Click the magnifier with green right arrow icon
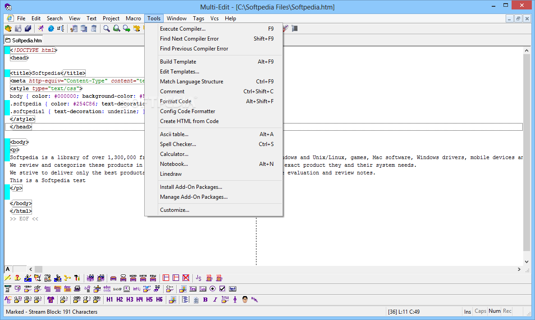The width and height of the screenshot is (535, 320). click(126, 29)
